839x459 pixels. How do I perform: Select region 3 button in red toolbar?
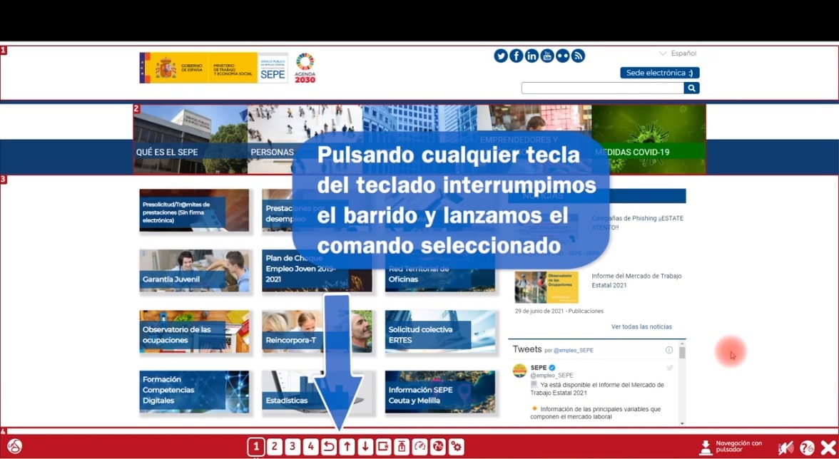293,446
